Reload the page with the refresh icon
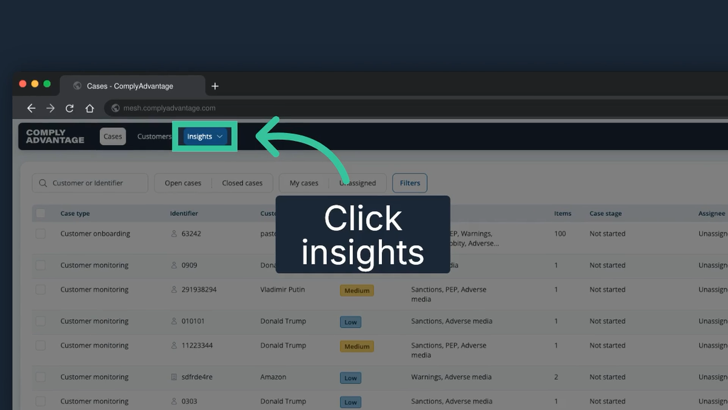 [x=69, y=108]
